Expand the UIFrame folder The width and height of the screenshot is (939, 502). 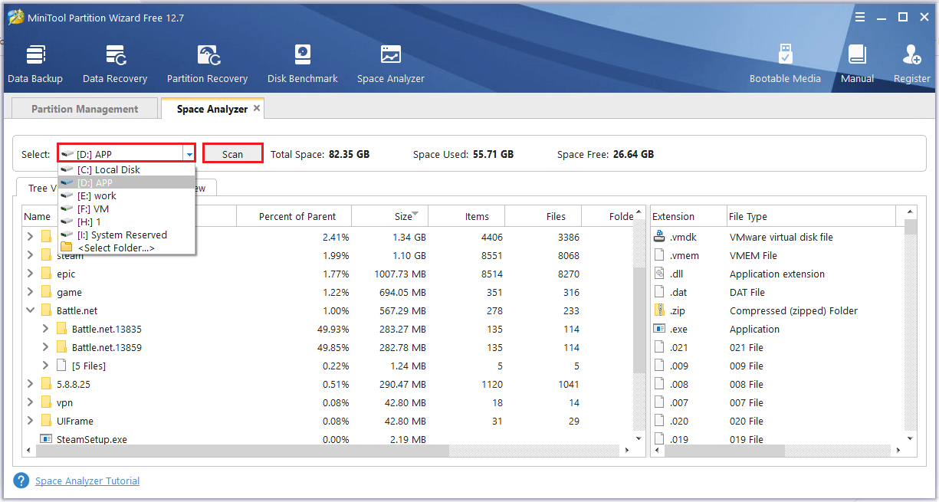[30, 421]
